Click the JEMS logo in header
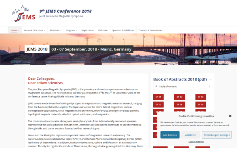This screenshot has width=237, height=148. 24,13
